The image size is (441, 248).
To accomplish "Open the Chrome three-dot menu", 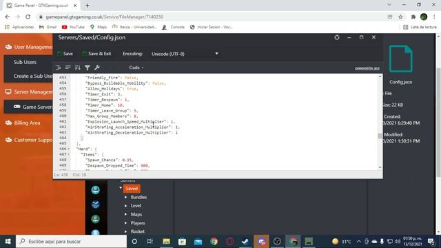I will [434, 17].
